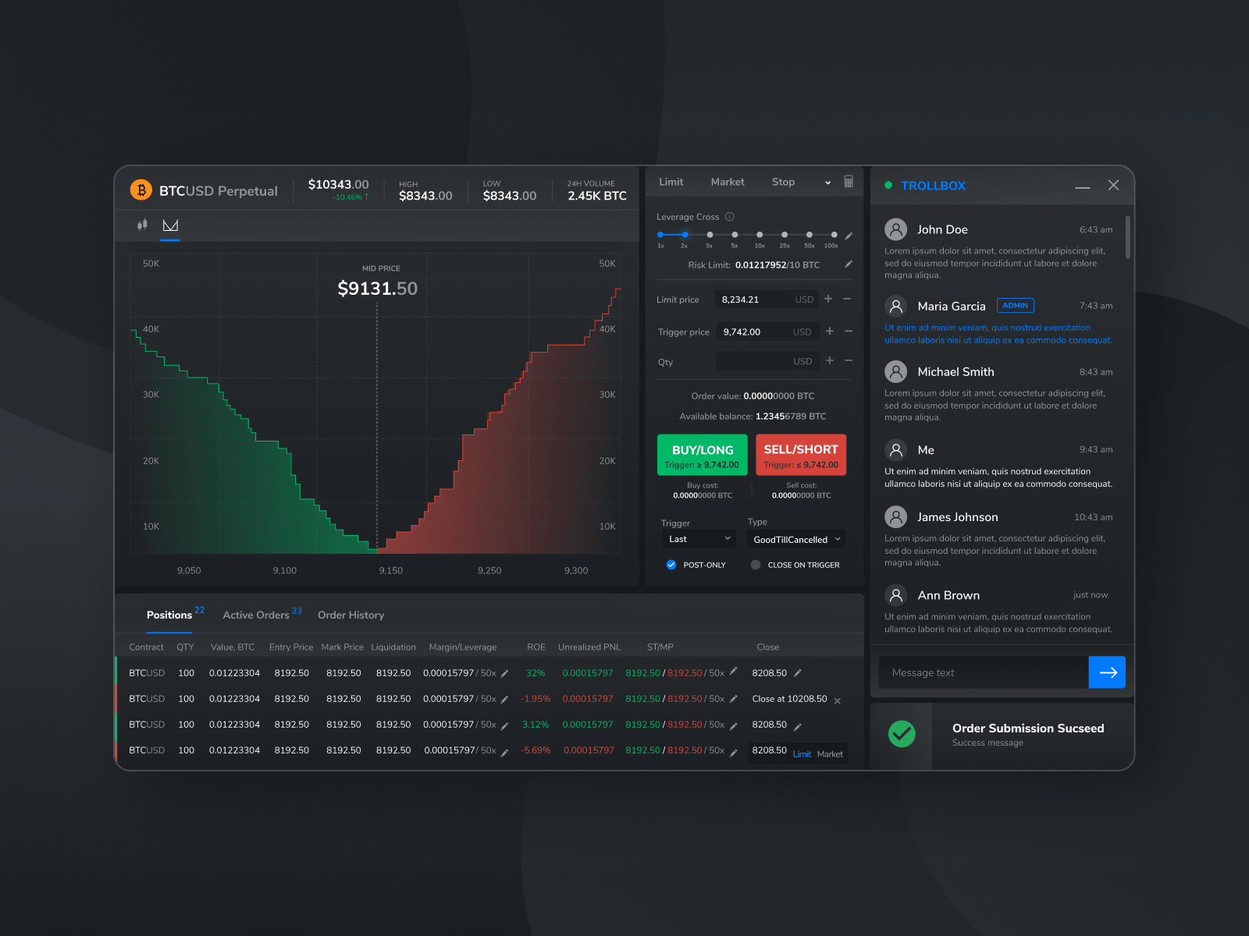Edit Risk Limit with pencil icon
The width and height of the screenshot is (1249, 936).
[x=849, y=264]
